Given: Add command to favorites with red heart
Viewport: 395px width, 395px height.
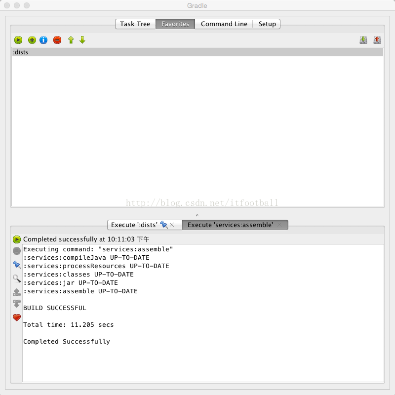Looking at the screenshot, I should click(17, 317).
